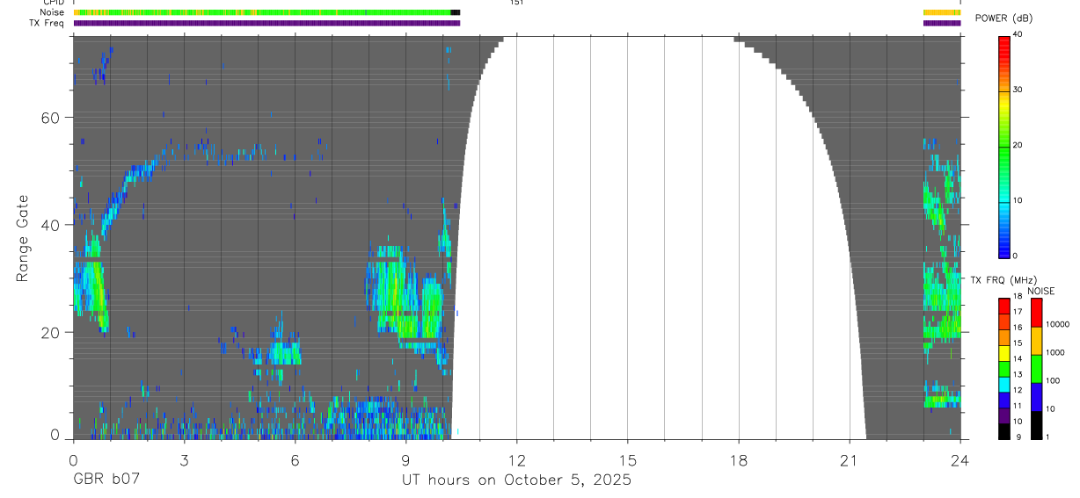Click the 'TX Freq' row label at top
The width and height of the screenshot is (1080, 498).
click(x=47, y=23)
